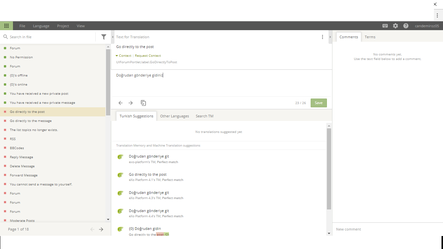Select 'Reply Message' string
Screen dimensions: 443x249
53,157
